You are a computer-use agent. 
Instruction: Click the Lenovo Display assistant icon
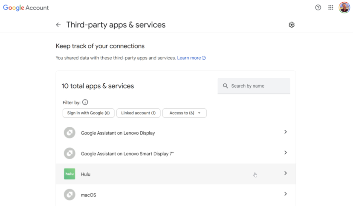(70, 133)
